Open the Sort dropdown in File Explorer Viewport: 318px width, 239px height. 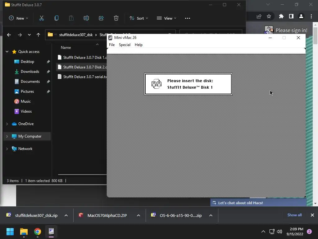pyautogui.click(x=139, y=18)
